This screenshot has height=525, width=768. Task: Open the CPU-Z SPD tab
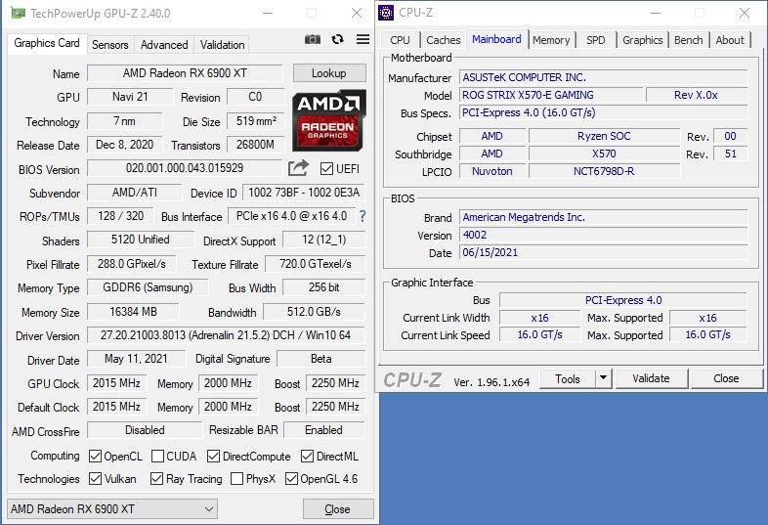coord(596,40)
